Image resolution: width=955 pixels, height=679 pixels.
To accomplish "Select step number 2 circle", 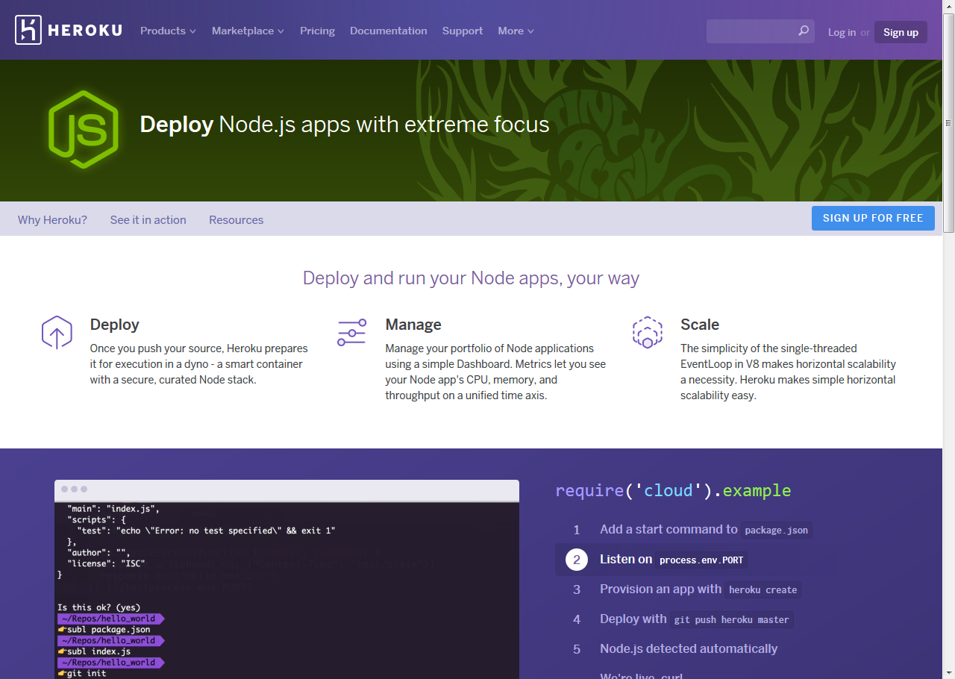I will point(577,560).
